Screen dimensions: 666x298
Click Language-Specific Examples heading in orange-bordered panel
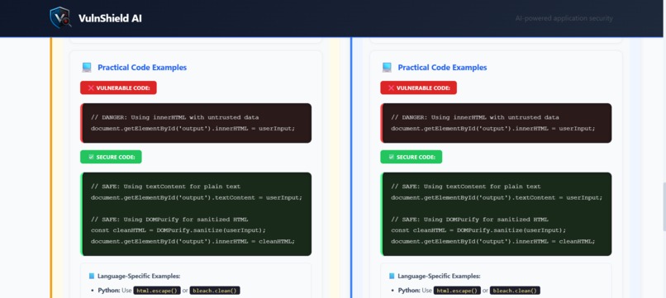point(139,276)
